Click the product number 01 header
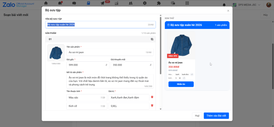Screen dimensions: 274x127 click(50, 39)
